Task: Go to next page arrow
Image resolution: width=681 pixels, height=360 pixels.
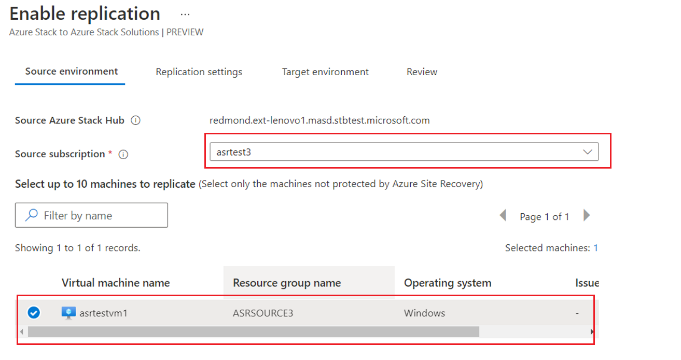Action: coord(587,215)
